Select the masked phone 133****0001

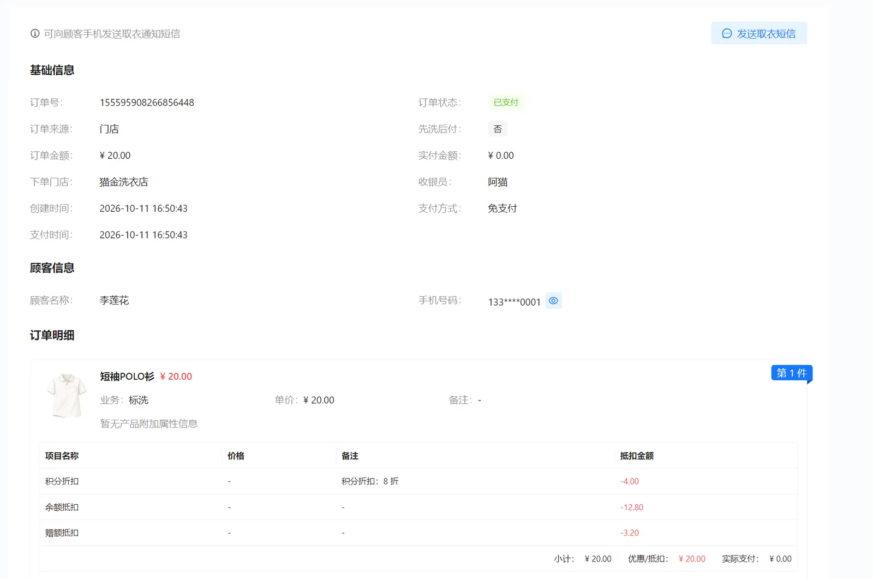click(x=514, y=302)
